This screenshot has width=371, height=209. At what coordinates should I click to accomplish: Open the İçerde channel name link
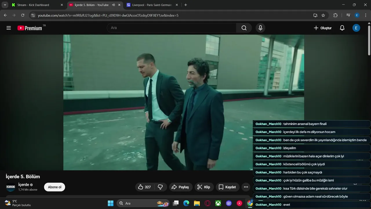[x=24, y=185]
